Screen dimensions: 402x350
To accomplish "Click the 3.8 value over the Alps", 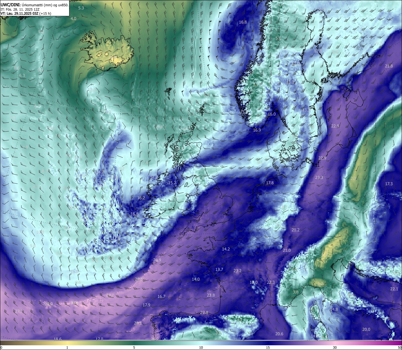I will click(x=296, y=292).
